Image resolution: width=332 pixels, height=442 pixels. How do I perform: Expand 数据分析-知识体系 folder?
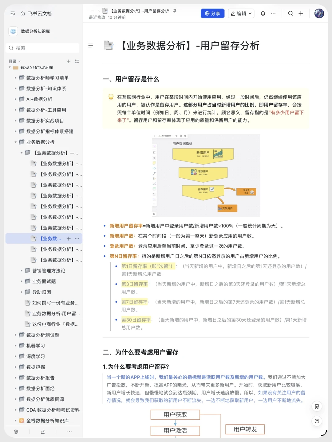pos(15,89)
